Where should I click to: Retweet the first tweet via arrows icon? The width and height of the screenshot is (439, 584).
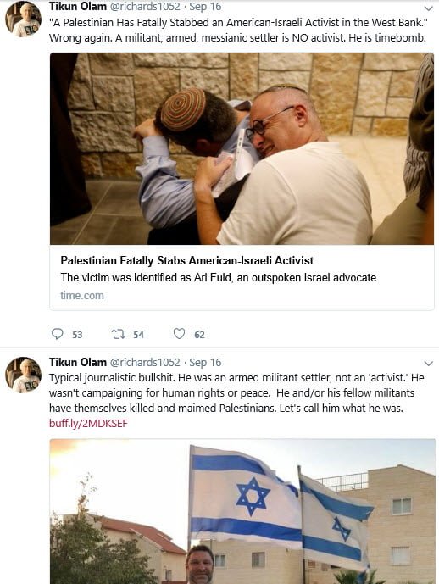tap(119, 334)
